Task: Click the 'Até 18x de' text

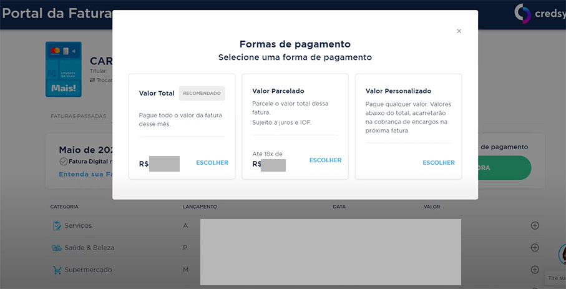Action: [x=267, y=154]
